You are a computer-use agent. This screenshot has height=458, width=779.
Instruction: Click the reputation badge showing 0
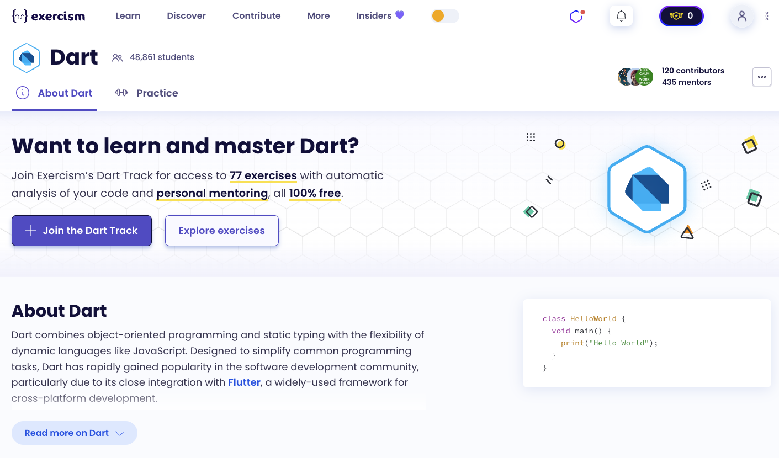point(681,16)
